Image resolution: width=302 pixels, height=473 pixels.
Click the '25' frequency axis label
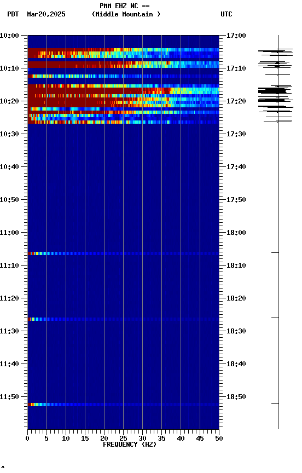[123, 439]
